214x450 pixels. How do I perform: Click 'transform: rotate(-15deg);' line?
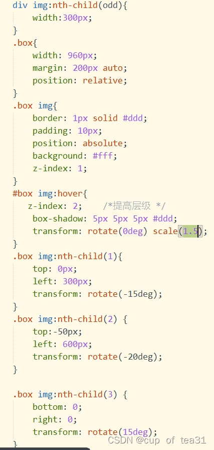(x=97, y=294)
